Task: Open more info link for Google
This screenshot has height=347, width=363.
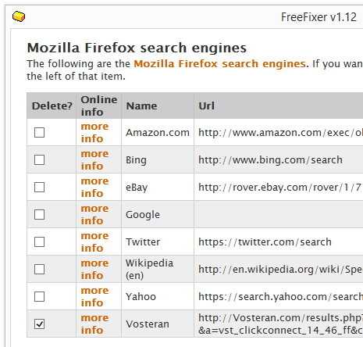Action: pyautogui.click(x=94, y=214)
